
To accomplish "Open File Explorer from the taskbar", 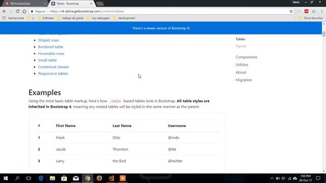I will [52, 178].
